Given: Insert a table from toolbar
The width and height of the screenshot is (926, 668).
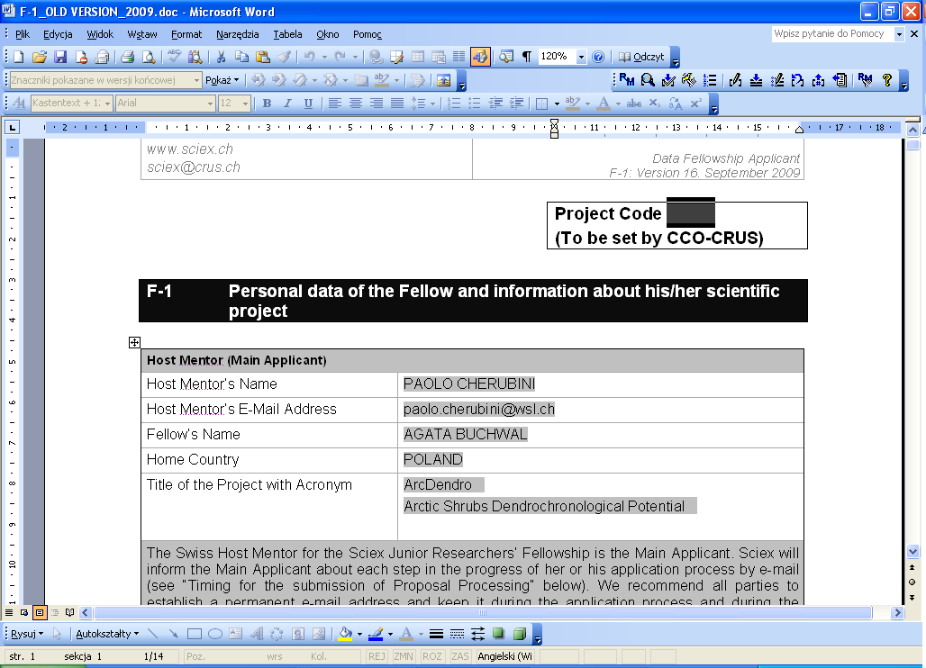Looking at the screenshot, I should [418, 57].
